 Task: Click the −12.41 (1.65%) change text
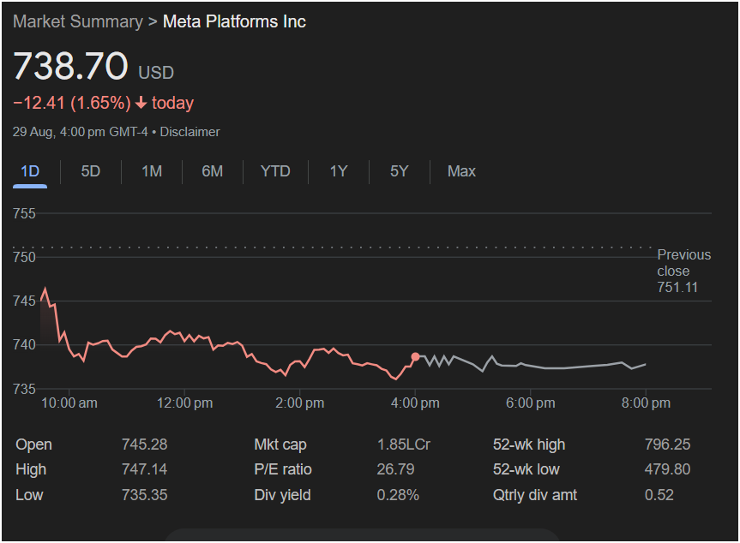[x=72, y=103]
